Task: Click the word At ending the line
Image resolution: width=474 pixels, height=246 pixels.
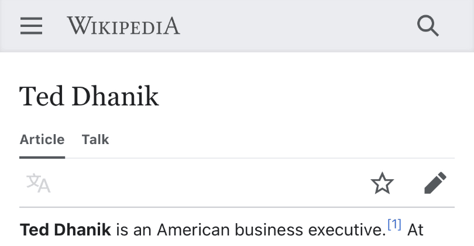Action: pos(415,230)
